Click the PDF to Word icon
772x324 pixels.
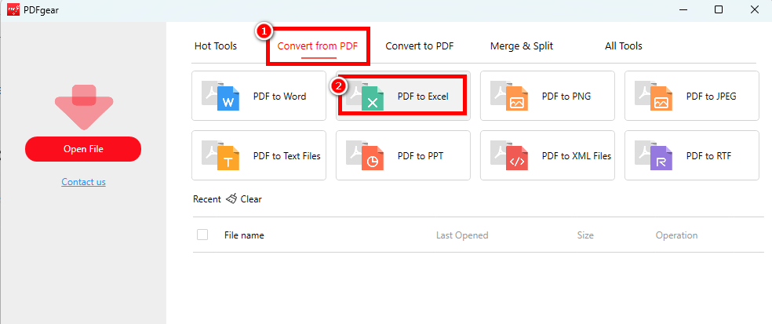pos(220,96)
